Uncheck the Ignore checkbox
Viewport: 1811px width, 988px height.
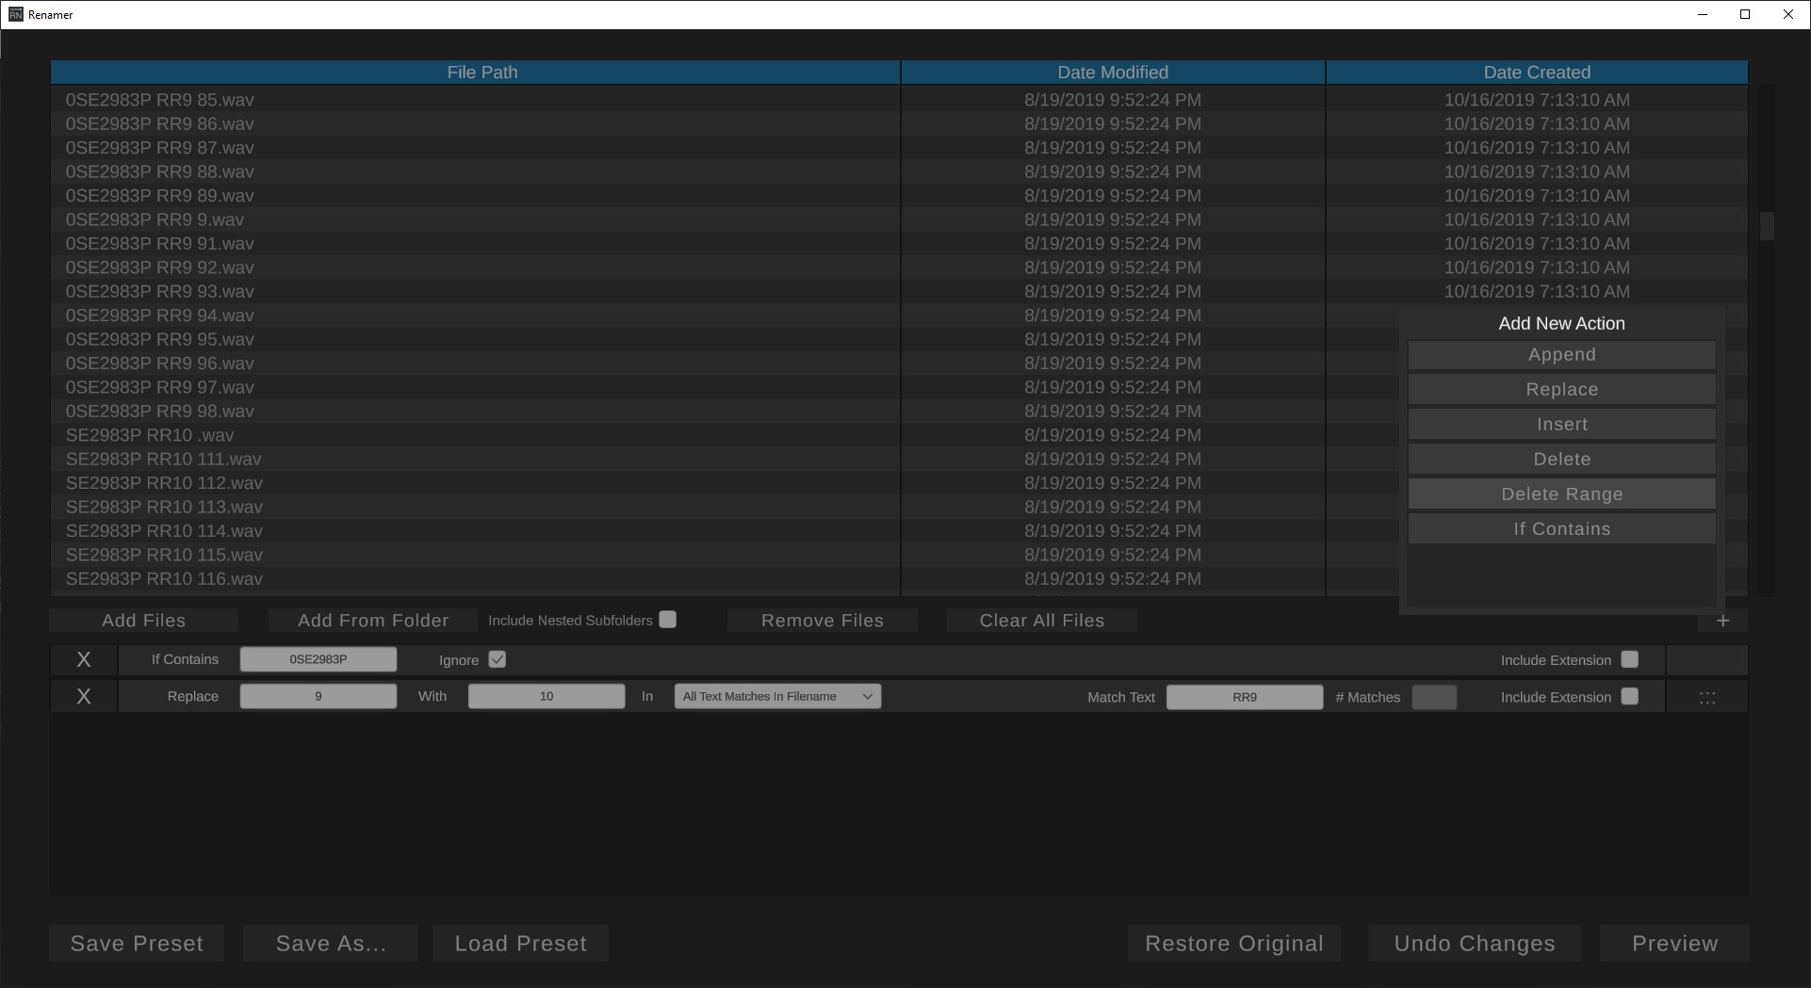click(x=497, y=658)
